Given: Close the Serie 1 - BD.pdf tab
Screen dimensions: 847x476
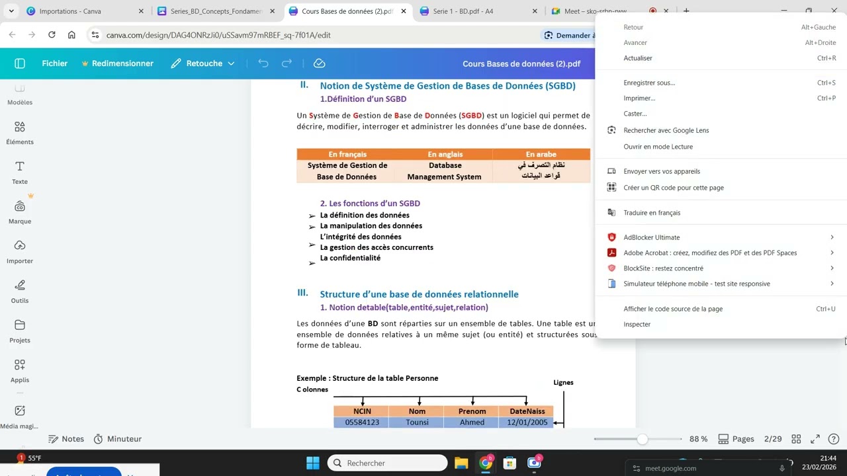Looking at the screenshot, I should 535,11.
